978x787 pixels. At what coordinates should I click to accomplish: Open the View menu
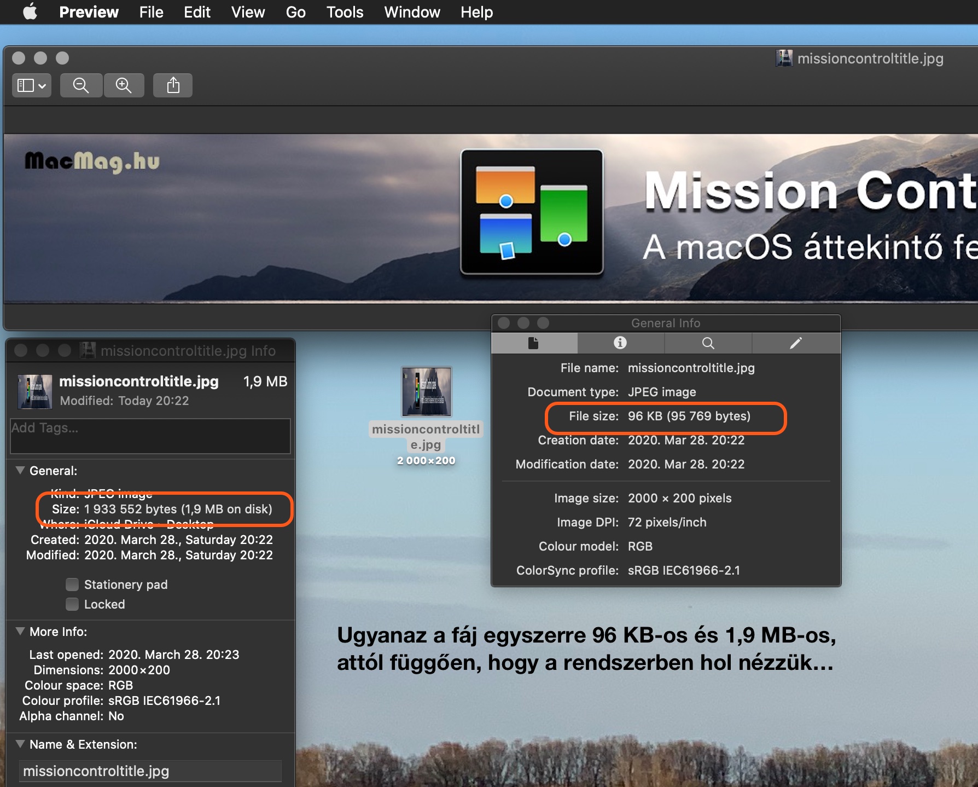coord(248,12)
